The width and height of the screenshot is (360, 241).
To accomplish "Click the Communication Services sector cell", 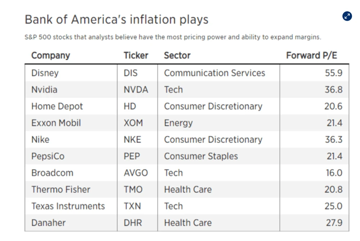I will [215, 73].
